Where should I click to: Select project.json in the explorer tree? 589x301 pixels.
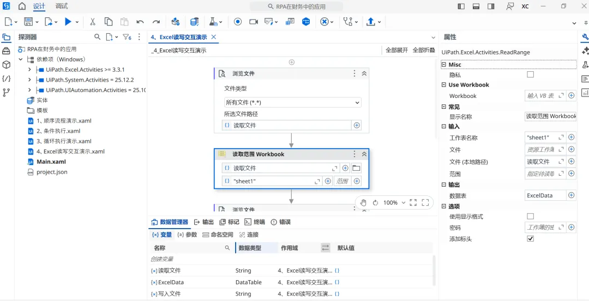(x=52, y=172)
